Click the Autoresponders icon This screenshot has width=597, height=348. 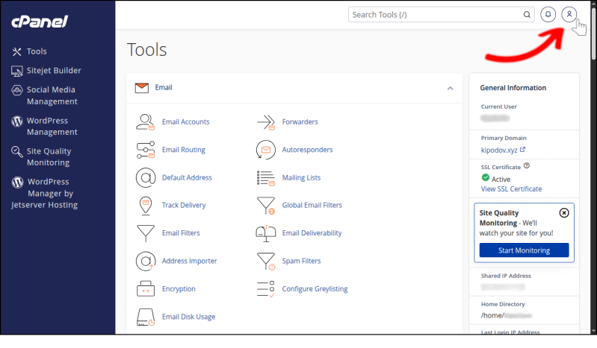tap(266, 150)
